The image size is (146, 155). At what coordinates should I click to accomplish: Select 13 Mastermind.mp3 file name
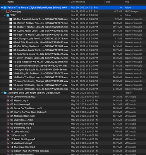point(21,143)
